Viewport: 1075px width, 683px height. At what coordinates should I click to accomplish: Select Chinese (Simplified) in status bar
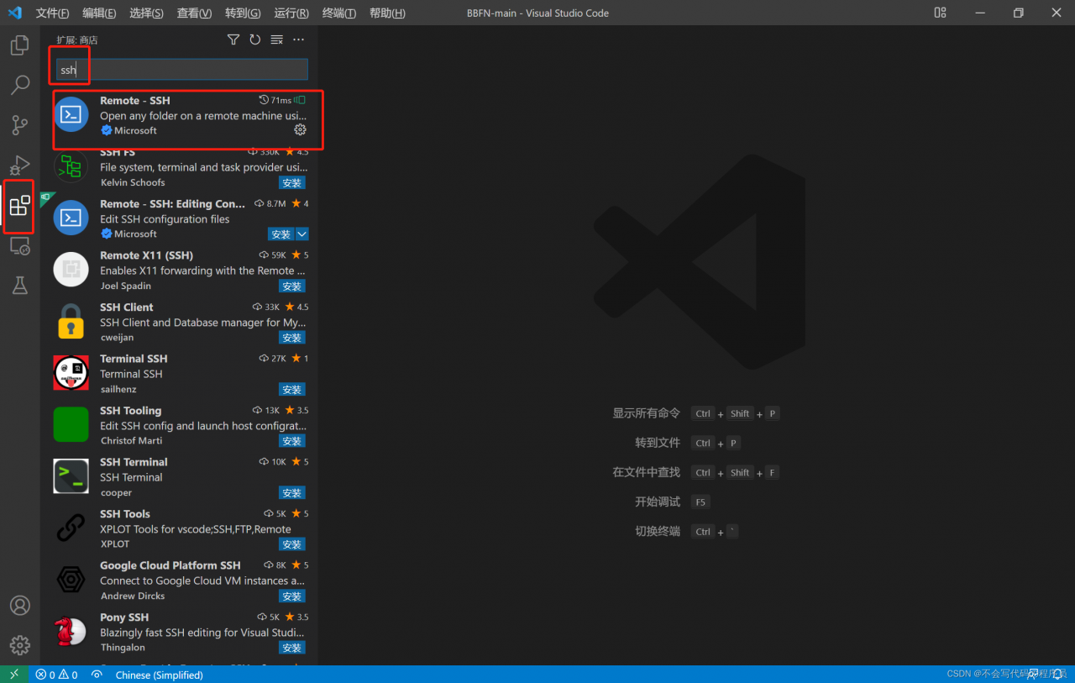coord(160,675)
